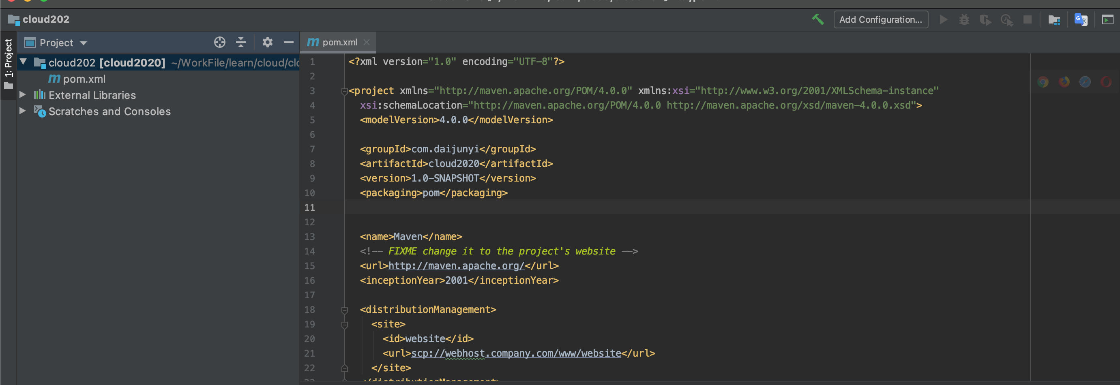Click the opening <distributionManagement> tag
This screenshot has height=385, width=1120.
click(428, 309)
